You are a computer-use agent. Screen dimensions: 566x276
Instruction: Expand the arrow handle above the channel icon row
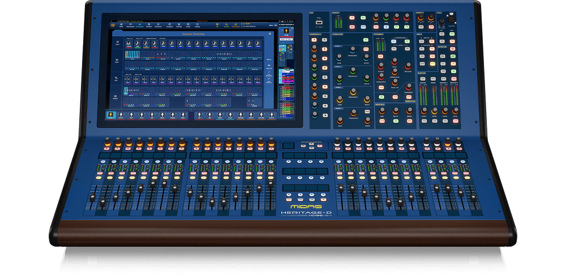(191, 110)
